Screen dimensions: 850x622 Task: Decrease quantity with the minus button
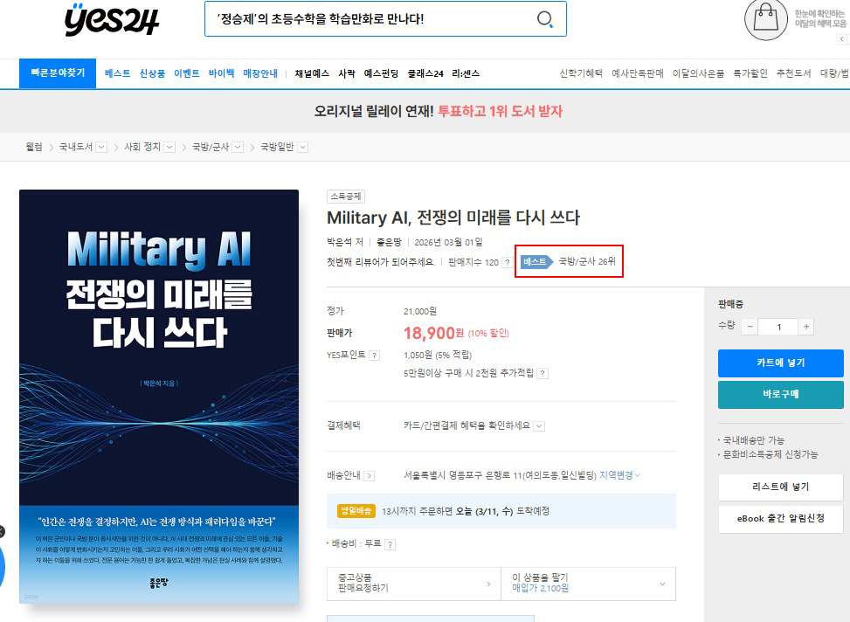point(750,327)
